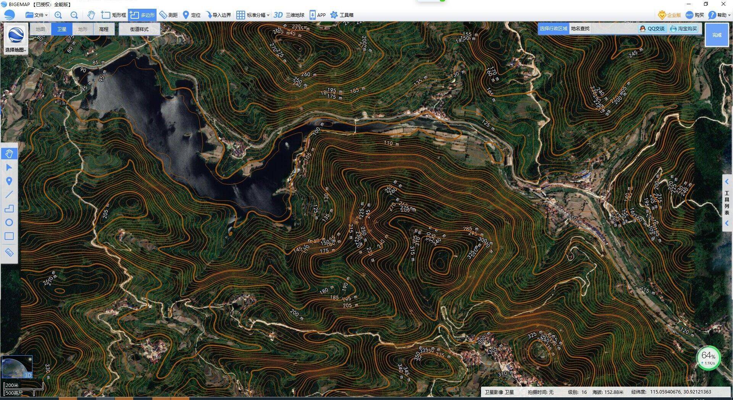The width and height of the screenshot is (733, 400).
Task: Open the 帮助 help dropdown
Action: coord(719,15)
